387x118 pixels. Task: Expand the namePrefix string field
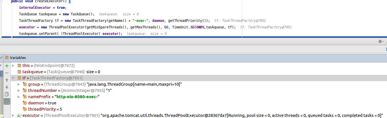tap(19, 97)
